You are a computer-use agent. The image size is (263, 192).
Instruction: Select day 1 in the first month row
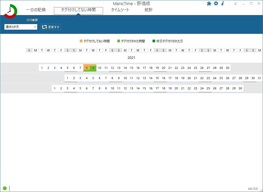(x=42, y=68)
